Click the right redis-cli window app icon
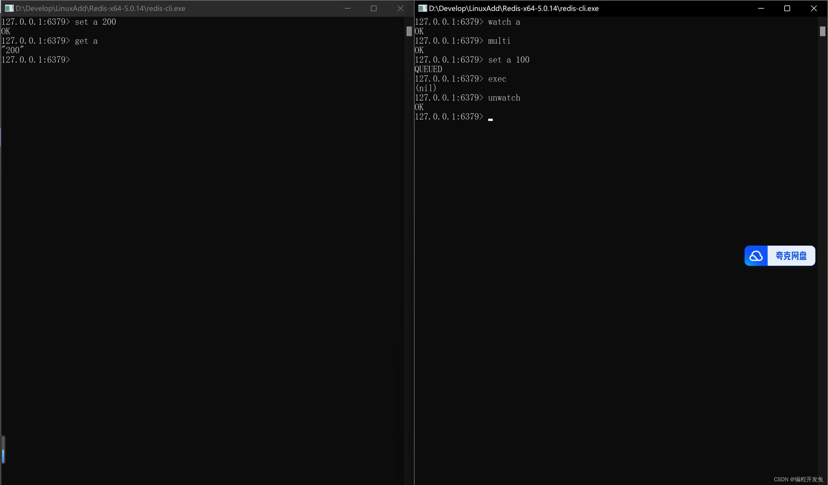This screenshot has height=485, width=828. pyautogui.click(x=423, y=8)
